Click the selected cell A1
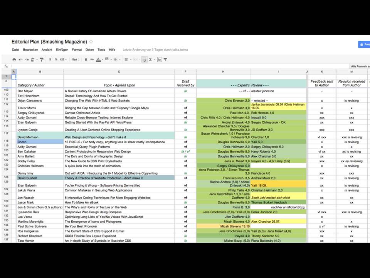This screenshot has width=370, height=278. pyautogui.click(x=14, y=77)
